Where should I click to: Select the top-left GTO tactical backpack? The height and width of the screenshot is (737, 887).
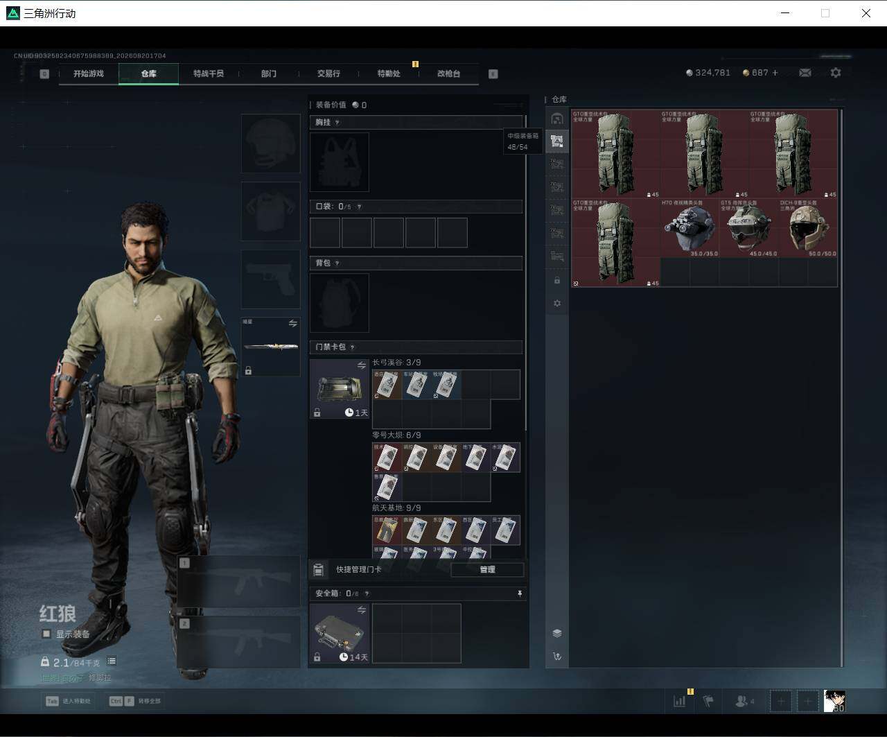coord(615,154)
